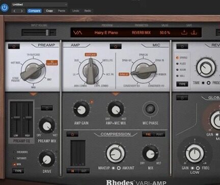Image resolution: width=220 pixels, height=185 pixels.
Task: Select the Stage Preamp label
Action: (x=15, y=80)
